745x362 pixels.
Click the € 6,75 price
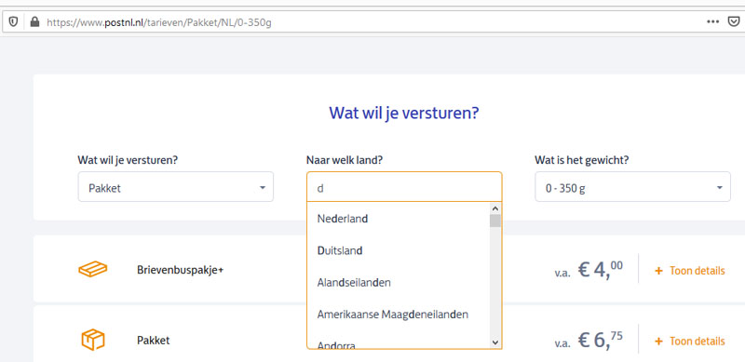[x=600, y=341]
